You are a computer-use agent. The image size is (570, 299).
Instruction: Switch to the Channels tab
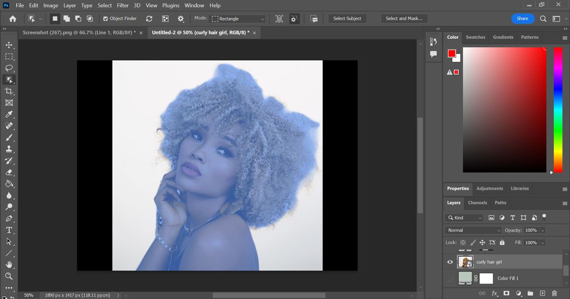(x=477, y=203)
